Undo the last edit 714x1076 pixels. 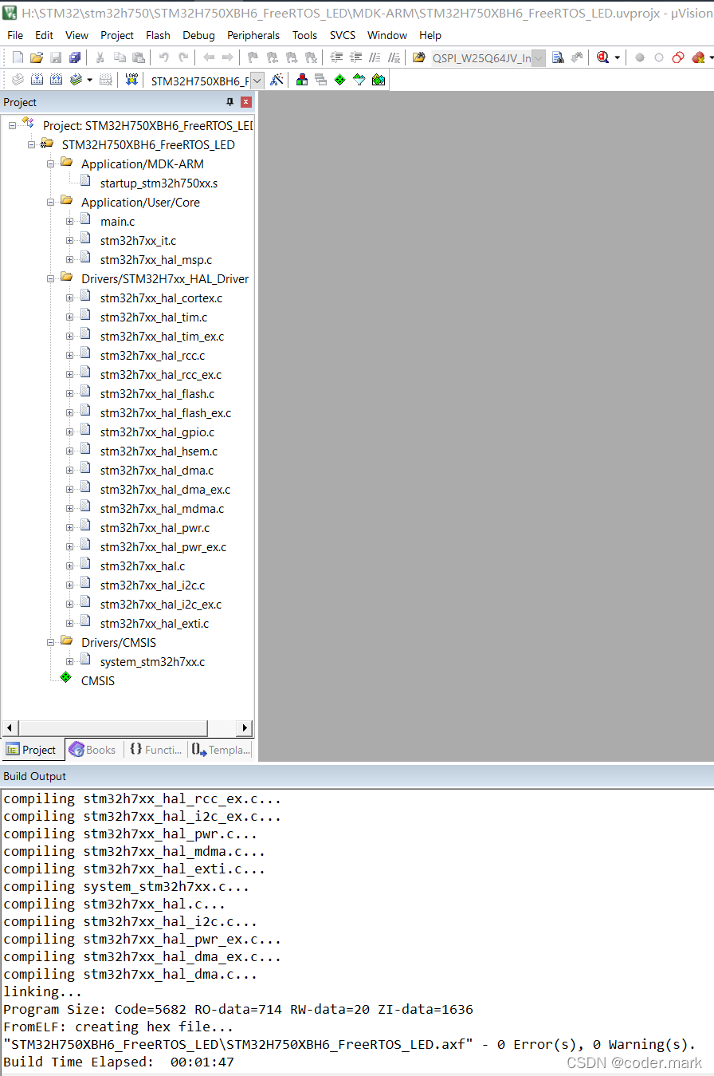point(163,57)
